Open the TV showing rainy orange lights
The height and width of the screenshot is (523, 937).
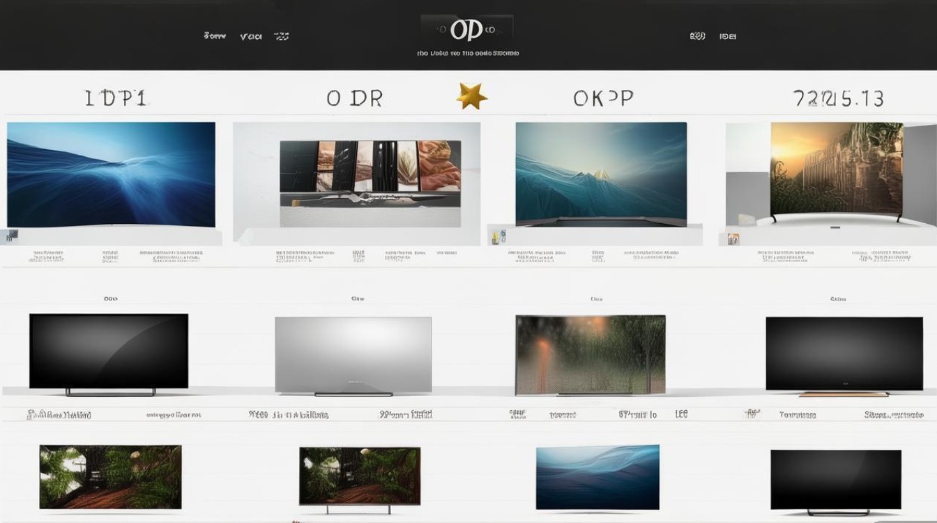[590, 355]
